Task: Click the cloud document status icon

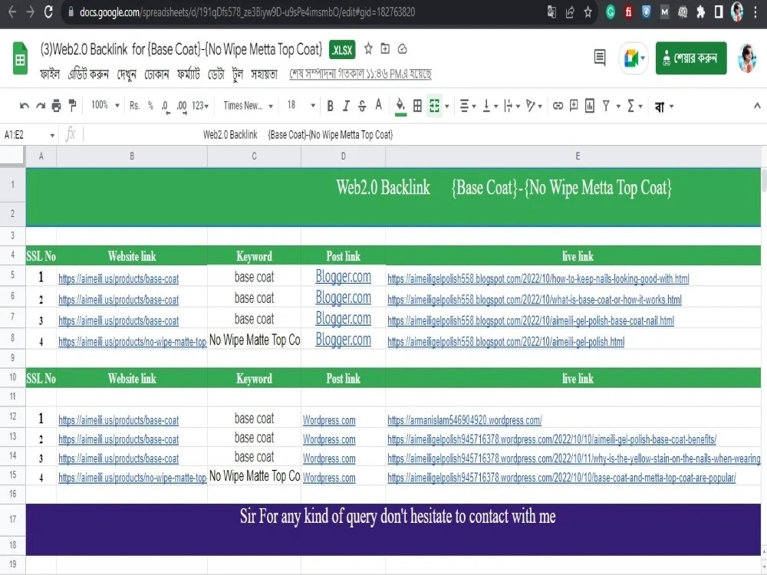Action: [402, 49]
